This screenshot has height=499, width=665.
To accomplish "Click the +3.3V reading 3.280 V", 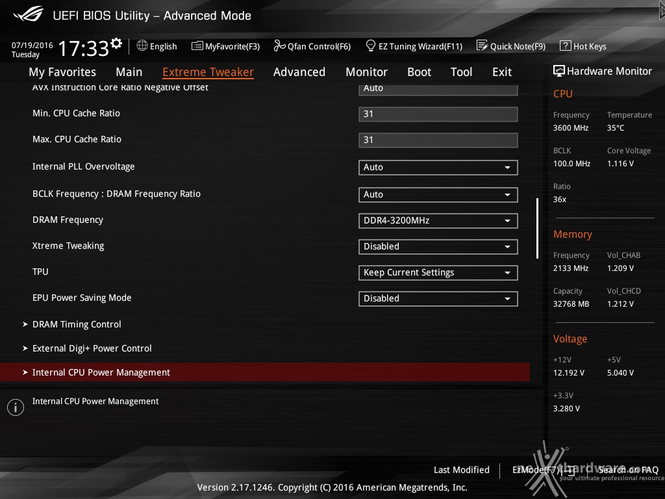I will (566, 408).
